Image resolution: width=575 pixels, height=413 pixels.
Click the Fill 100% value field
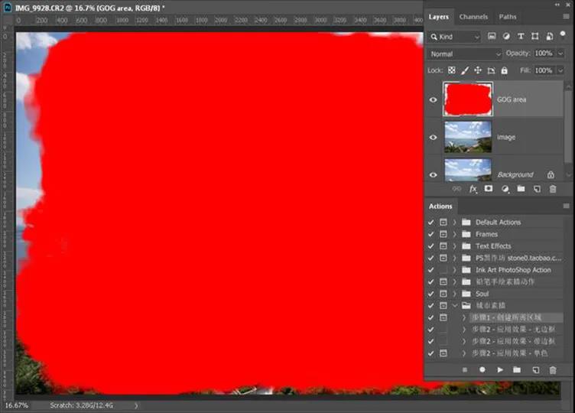pos(544,70)
